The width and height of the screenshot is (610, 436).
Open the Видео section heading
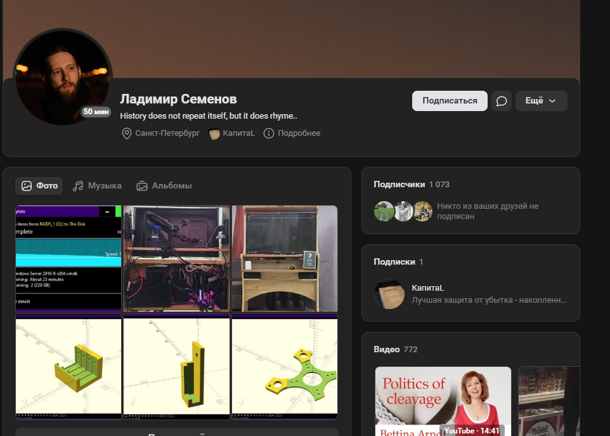click(387, 349)
